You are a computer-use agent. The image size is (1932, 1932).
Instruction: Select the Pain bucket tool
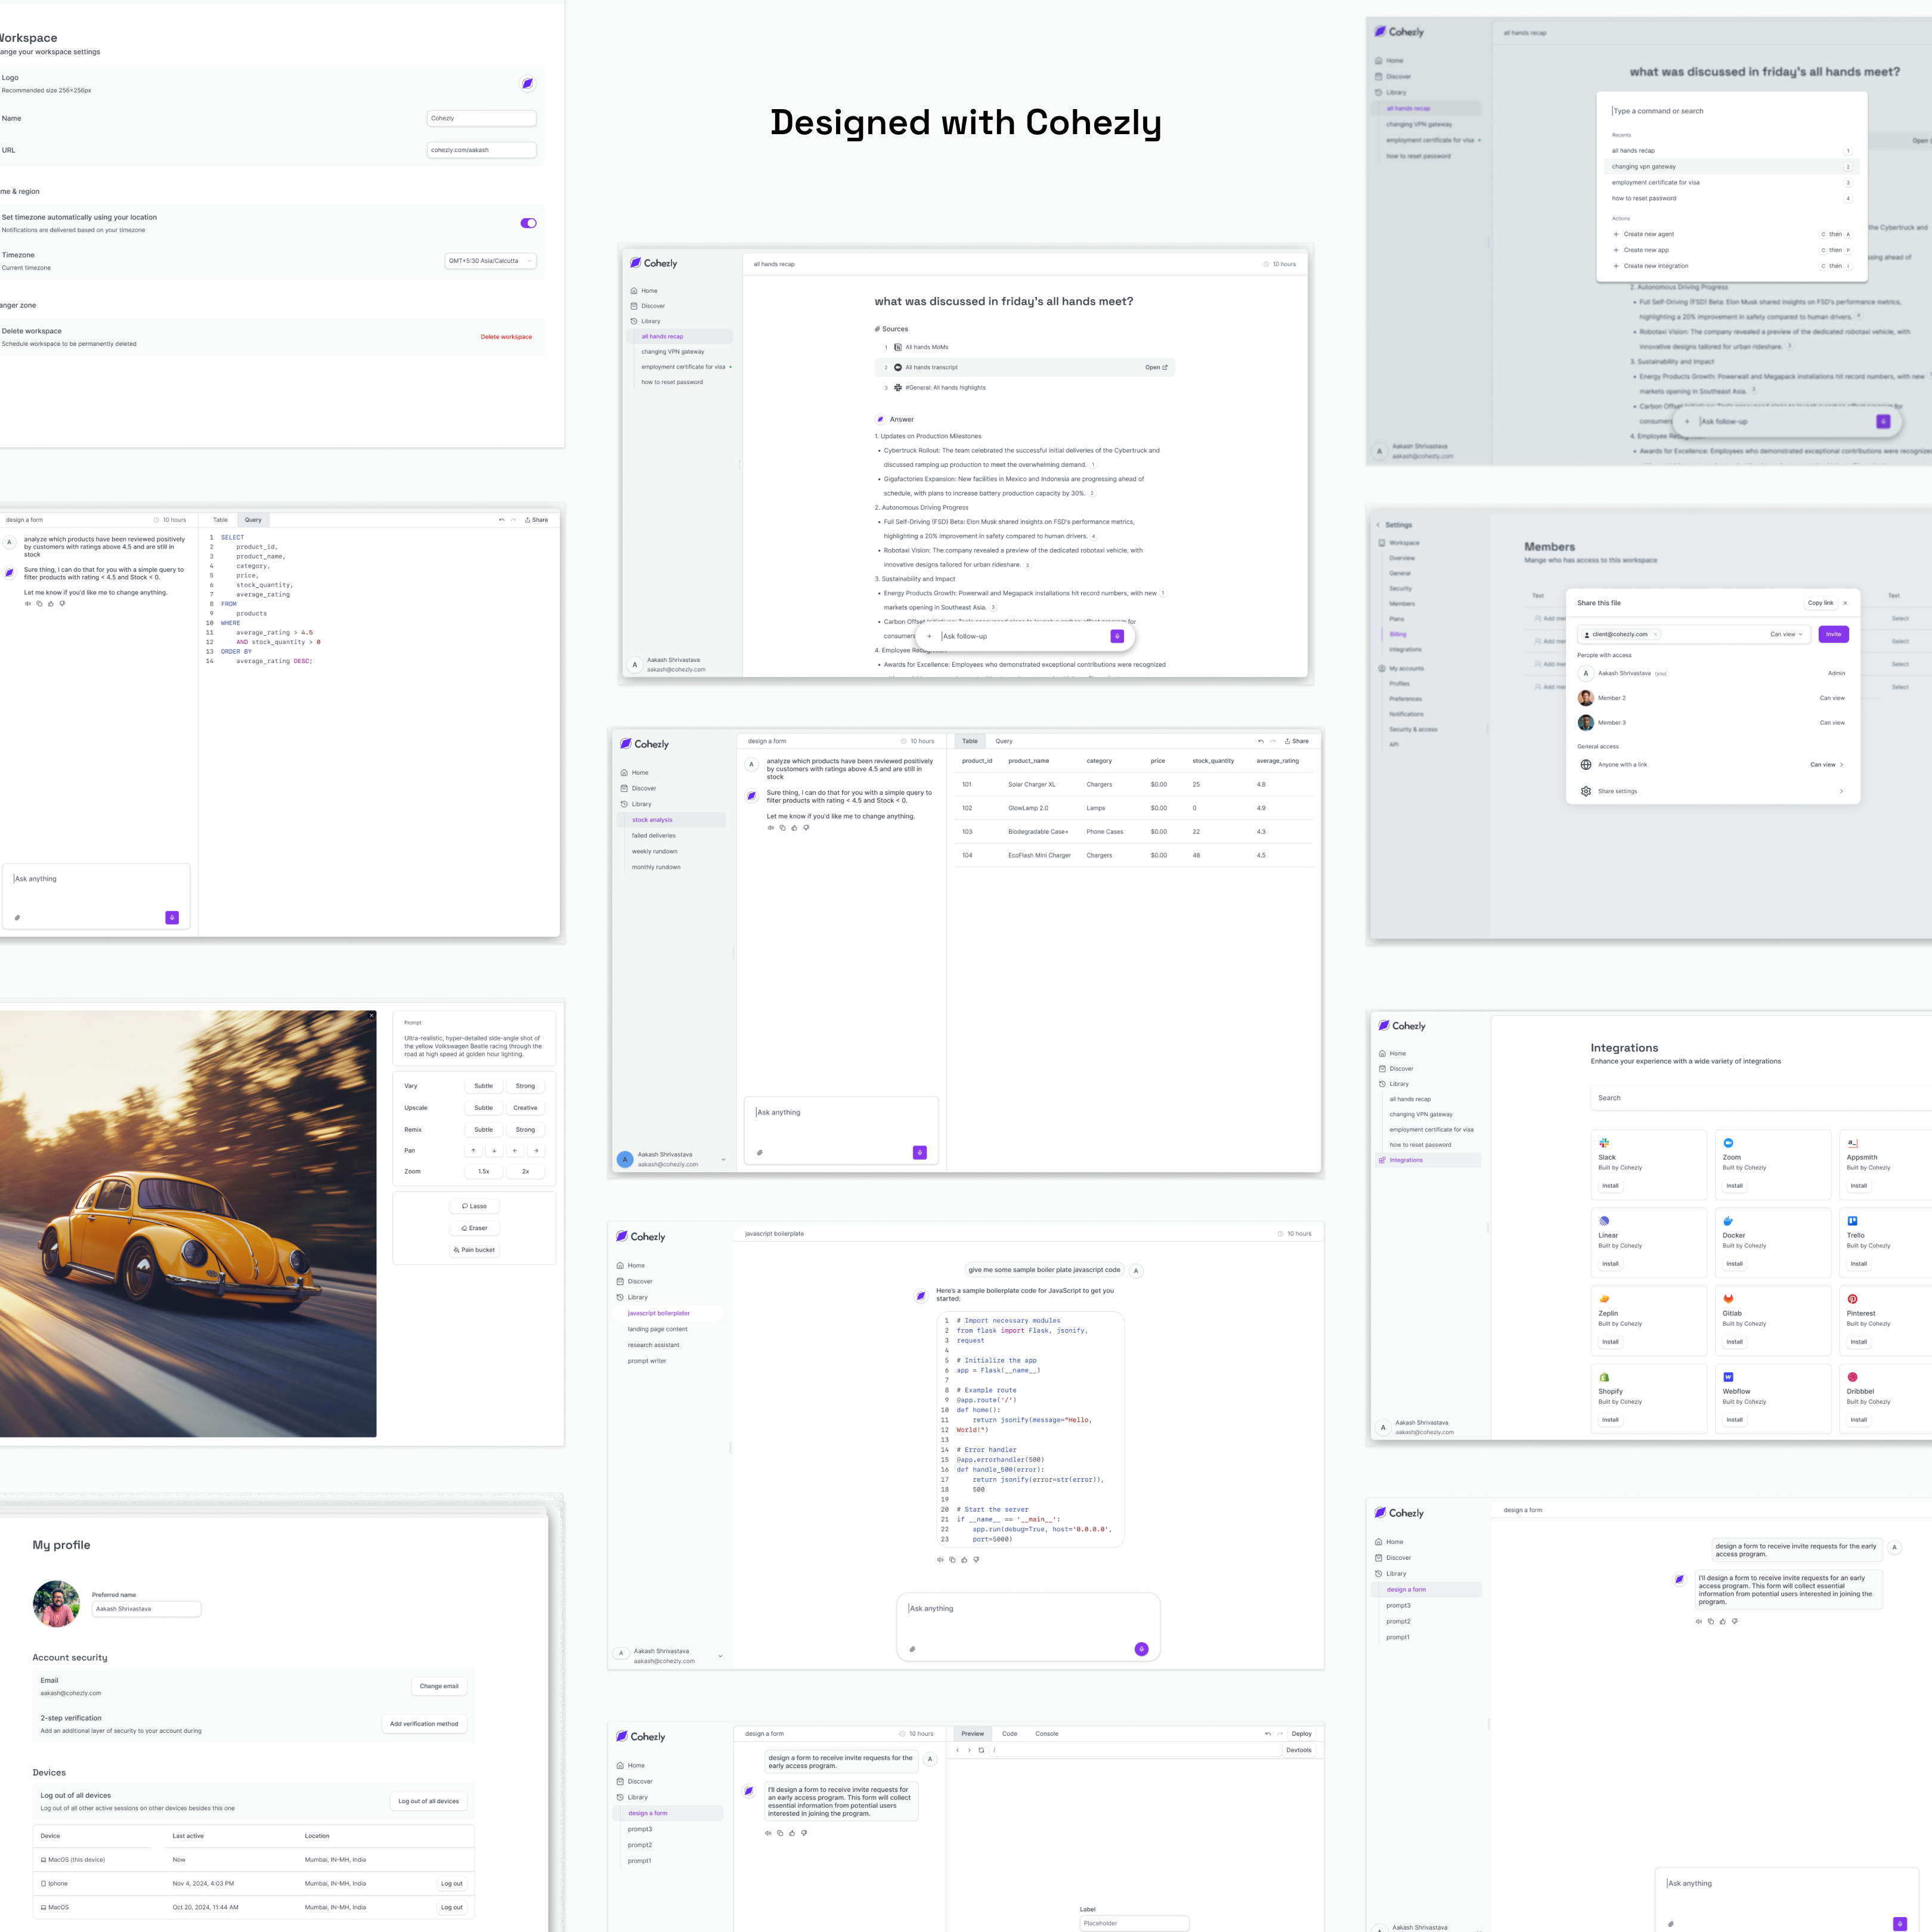click(x=475, y=1250)
